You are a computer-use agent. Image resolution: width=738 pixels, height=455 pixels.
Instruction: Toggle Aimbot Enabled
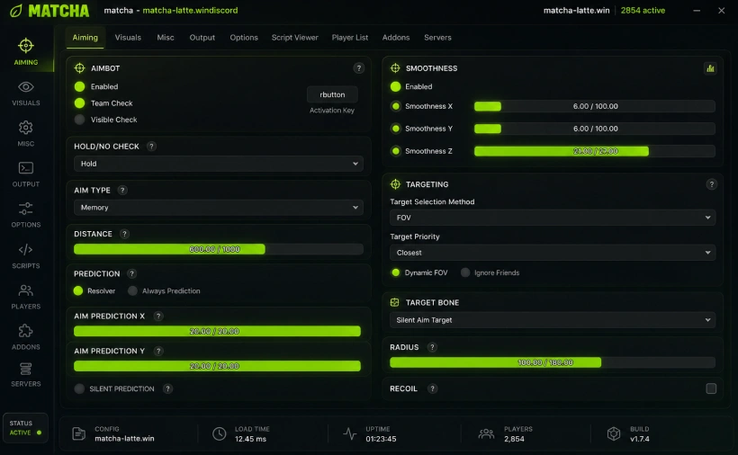[79, 86]
